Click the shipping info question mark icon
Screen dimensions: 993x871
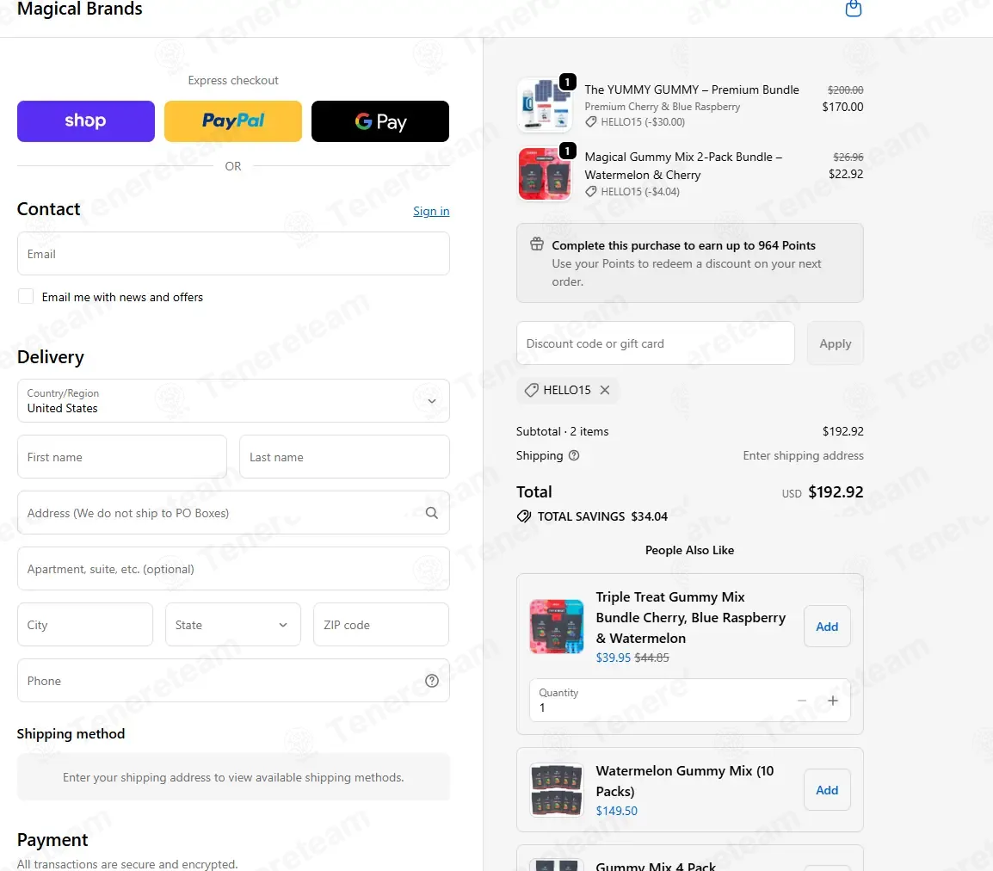(x=574, y=455)
